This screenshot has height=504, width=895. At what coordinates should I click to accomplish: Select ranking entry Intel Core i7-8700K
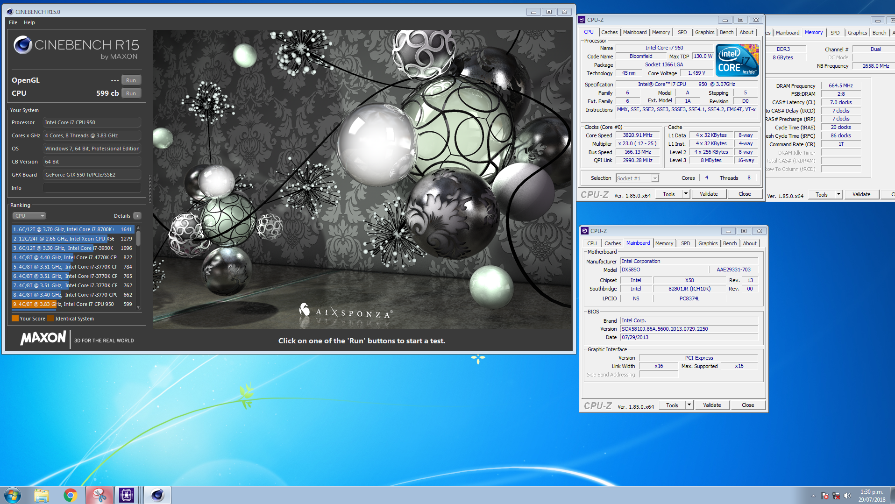point(73,229)
